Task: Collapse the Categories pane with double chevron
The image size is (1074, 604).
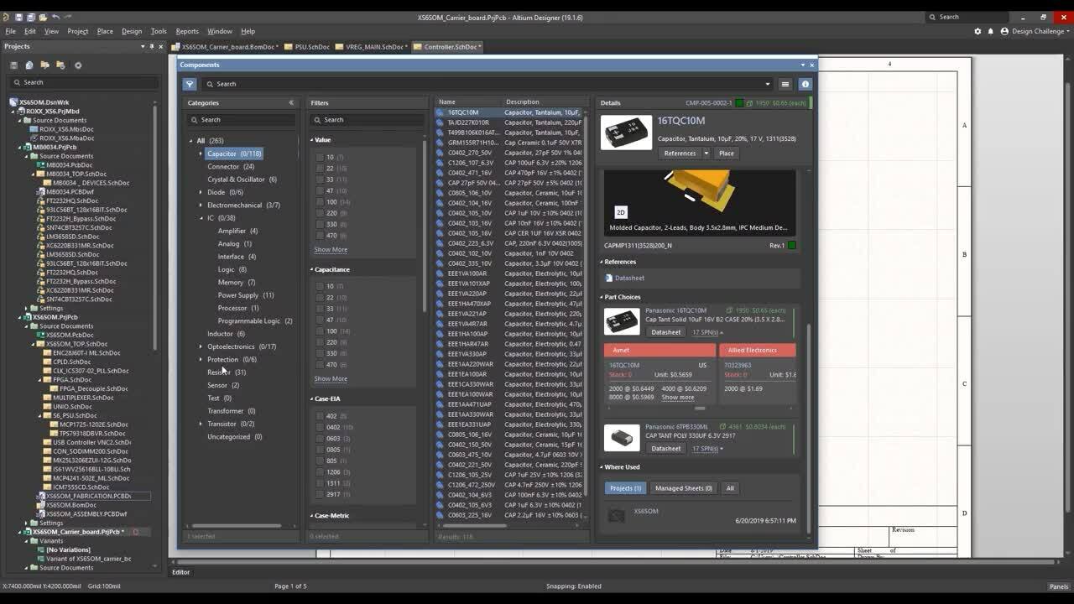Action: [x=291, y=103]
